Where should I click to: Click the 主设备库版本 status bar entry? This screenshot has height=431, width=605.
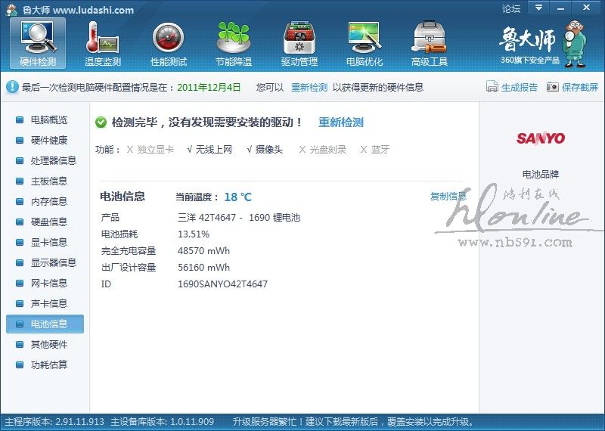(162, 422)
